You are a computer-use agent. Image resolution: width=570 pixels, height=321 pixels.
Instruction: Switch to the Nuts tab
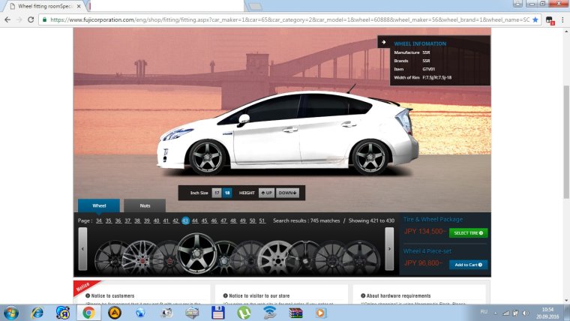tap(145, 205)
